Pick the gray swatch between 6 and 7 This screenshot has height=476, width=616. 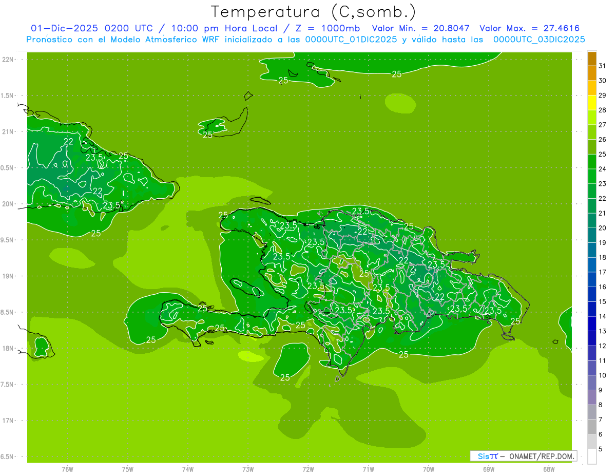click(x=592, y=427)
